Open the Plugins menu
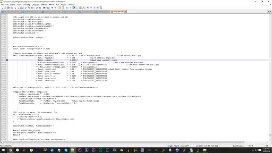Screen dimensions: 272x153 point(64,5)
